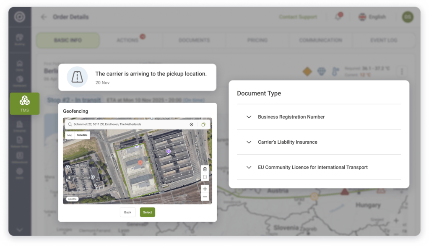Delete the geofence with the trash icon
429x246 pixels.
tap(205, 169)
